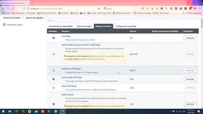Click Desinstalar for Build Timeout
Image resolution: width=203 pixels, height=114 pixels.
[190, 104]
